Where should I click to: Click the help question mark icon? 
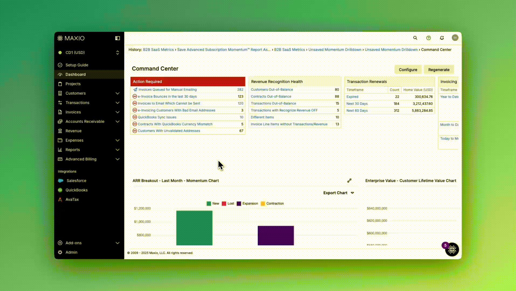click(428, 38)
